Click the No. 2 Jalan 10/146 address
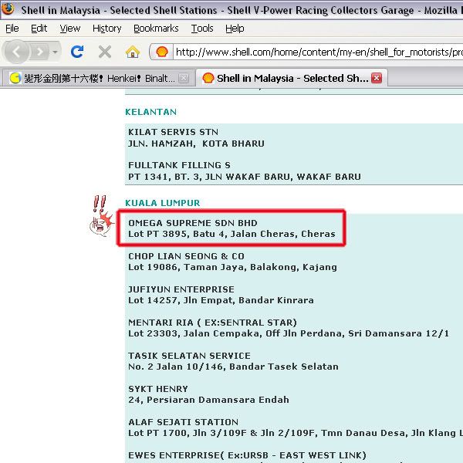463x463 pixels. [x=233, y=367]
